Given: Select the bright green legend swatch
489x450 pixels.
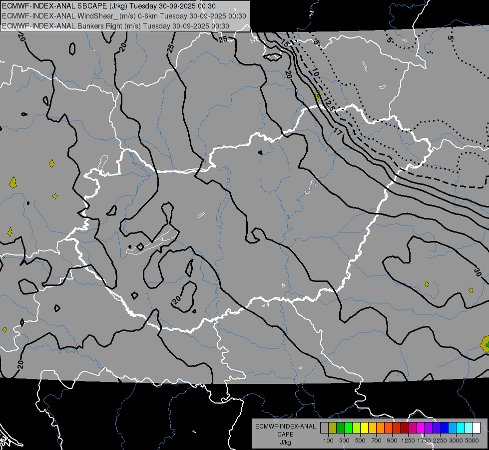Looking at the screenshot, I should point(348,427).
